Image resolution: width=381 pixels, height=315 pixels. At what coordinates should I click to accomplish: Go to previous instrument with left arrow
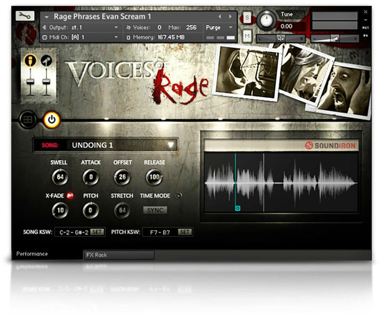[x=220, y=17]
